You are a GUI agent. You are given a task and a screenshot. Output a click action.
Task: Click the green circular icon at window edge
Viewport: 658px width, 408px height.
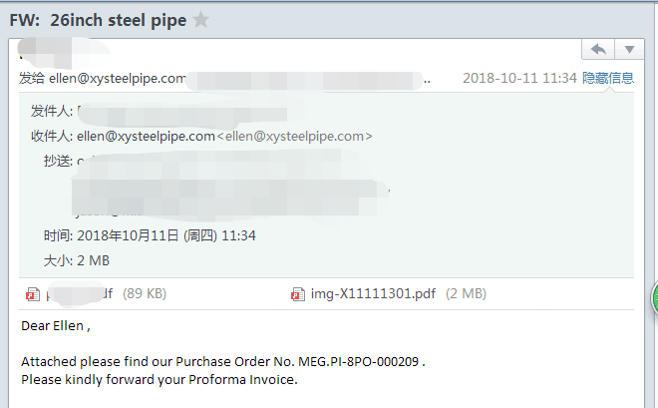(x=654, y=298)
